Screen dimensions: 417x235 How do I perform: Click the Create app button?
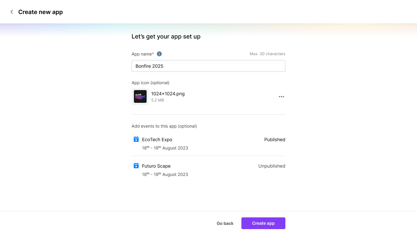tap(263, 223)
